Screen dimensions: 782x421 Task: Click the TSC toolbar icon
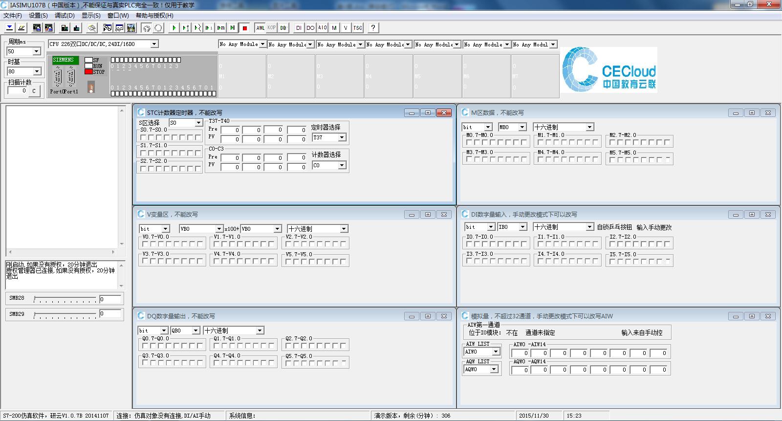point(358,28)
